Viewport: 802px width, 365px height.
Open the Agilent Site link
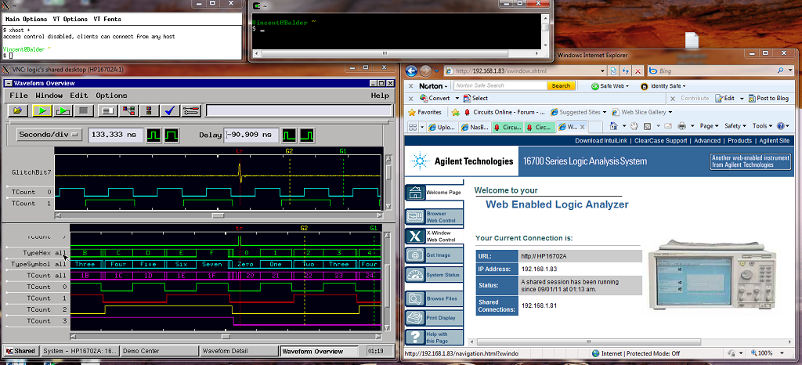click(x=775, y=140)
